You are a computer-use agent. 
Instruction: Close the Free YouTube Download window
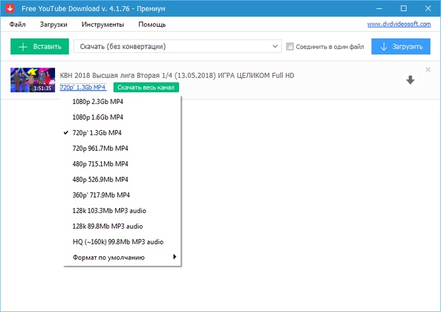pos(428,8)
